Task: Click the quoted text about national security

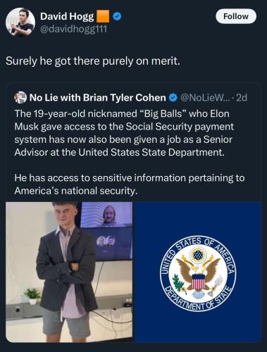Action: click(x=130, y=184)
